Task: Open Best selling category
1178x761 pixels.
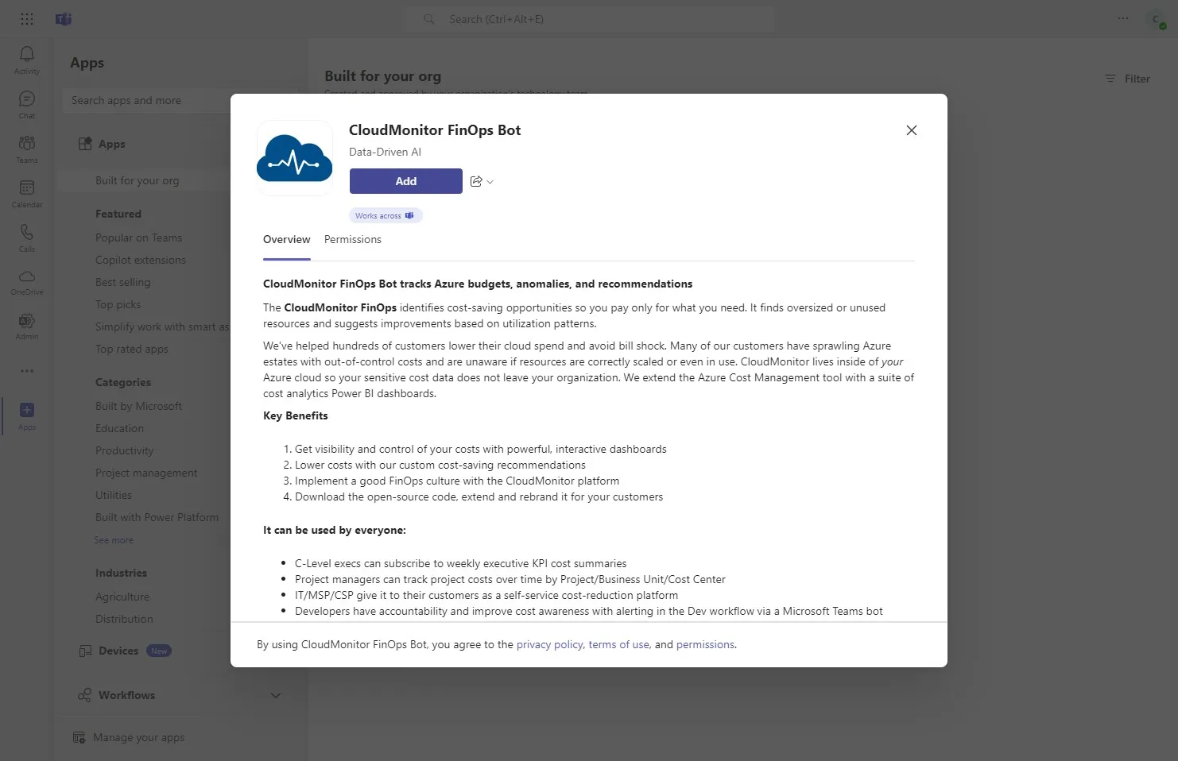Action: [123, 282]
